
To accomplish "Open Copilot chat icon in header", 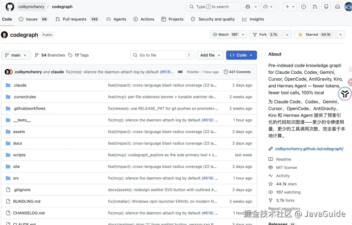I will [x=248, y=7].
